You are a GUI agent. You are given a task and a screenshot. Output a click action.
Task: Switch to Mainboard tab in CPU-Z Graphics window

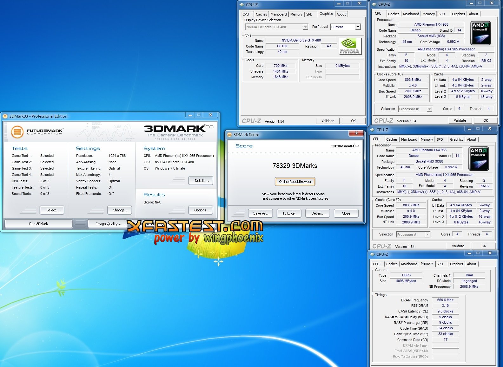278,14
